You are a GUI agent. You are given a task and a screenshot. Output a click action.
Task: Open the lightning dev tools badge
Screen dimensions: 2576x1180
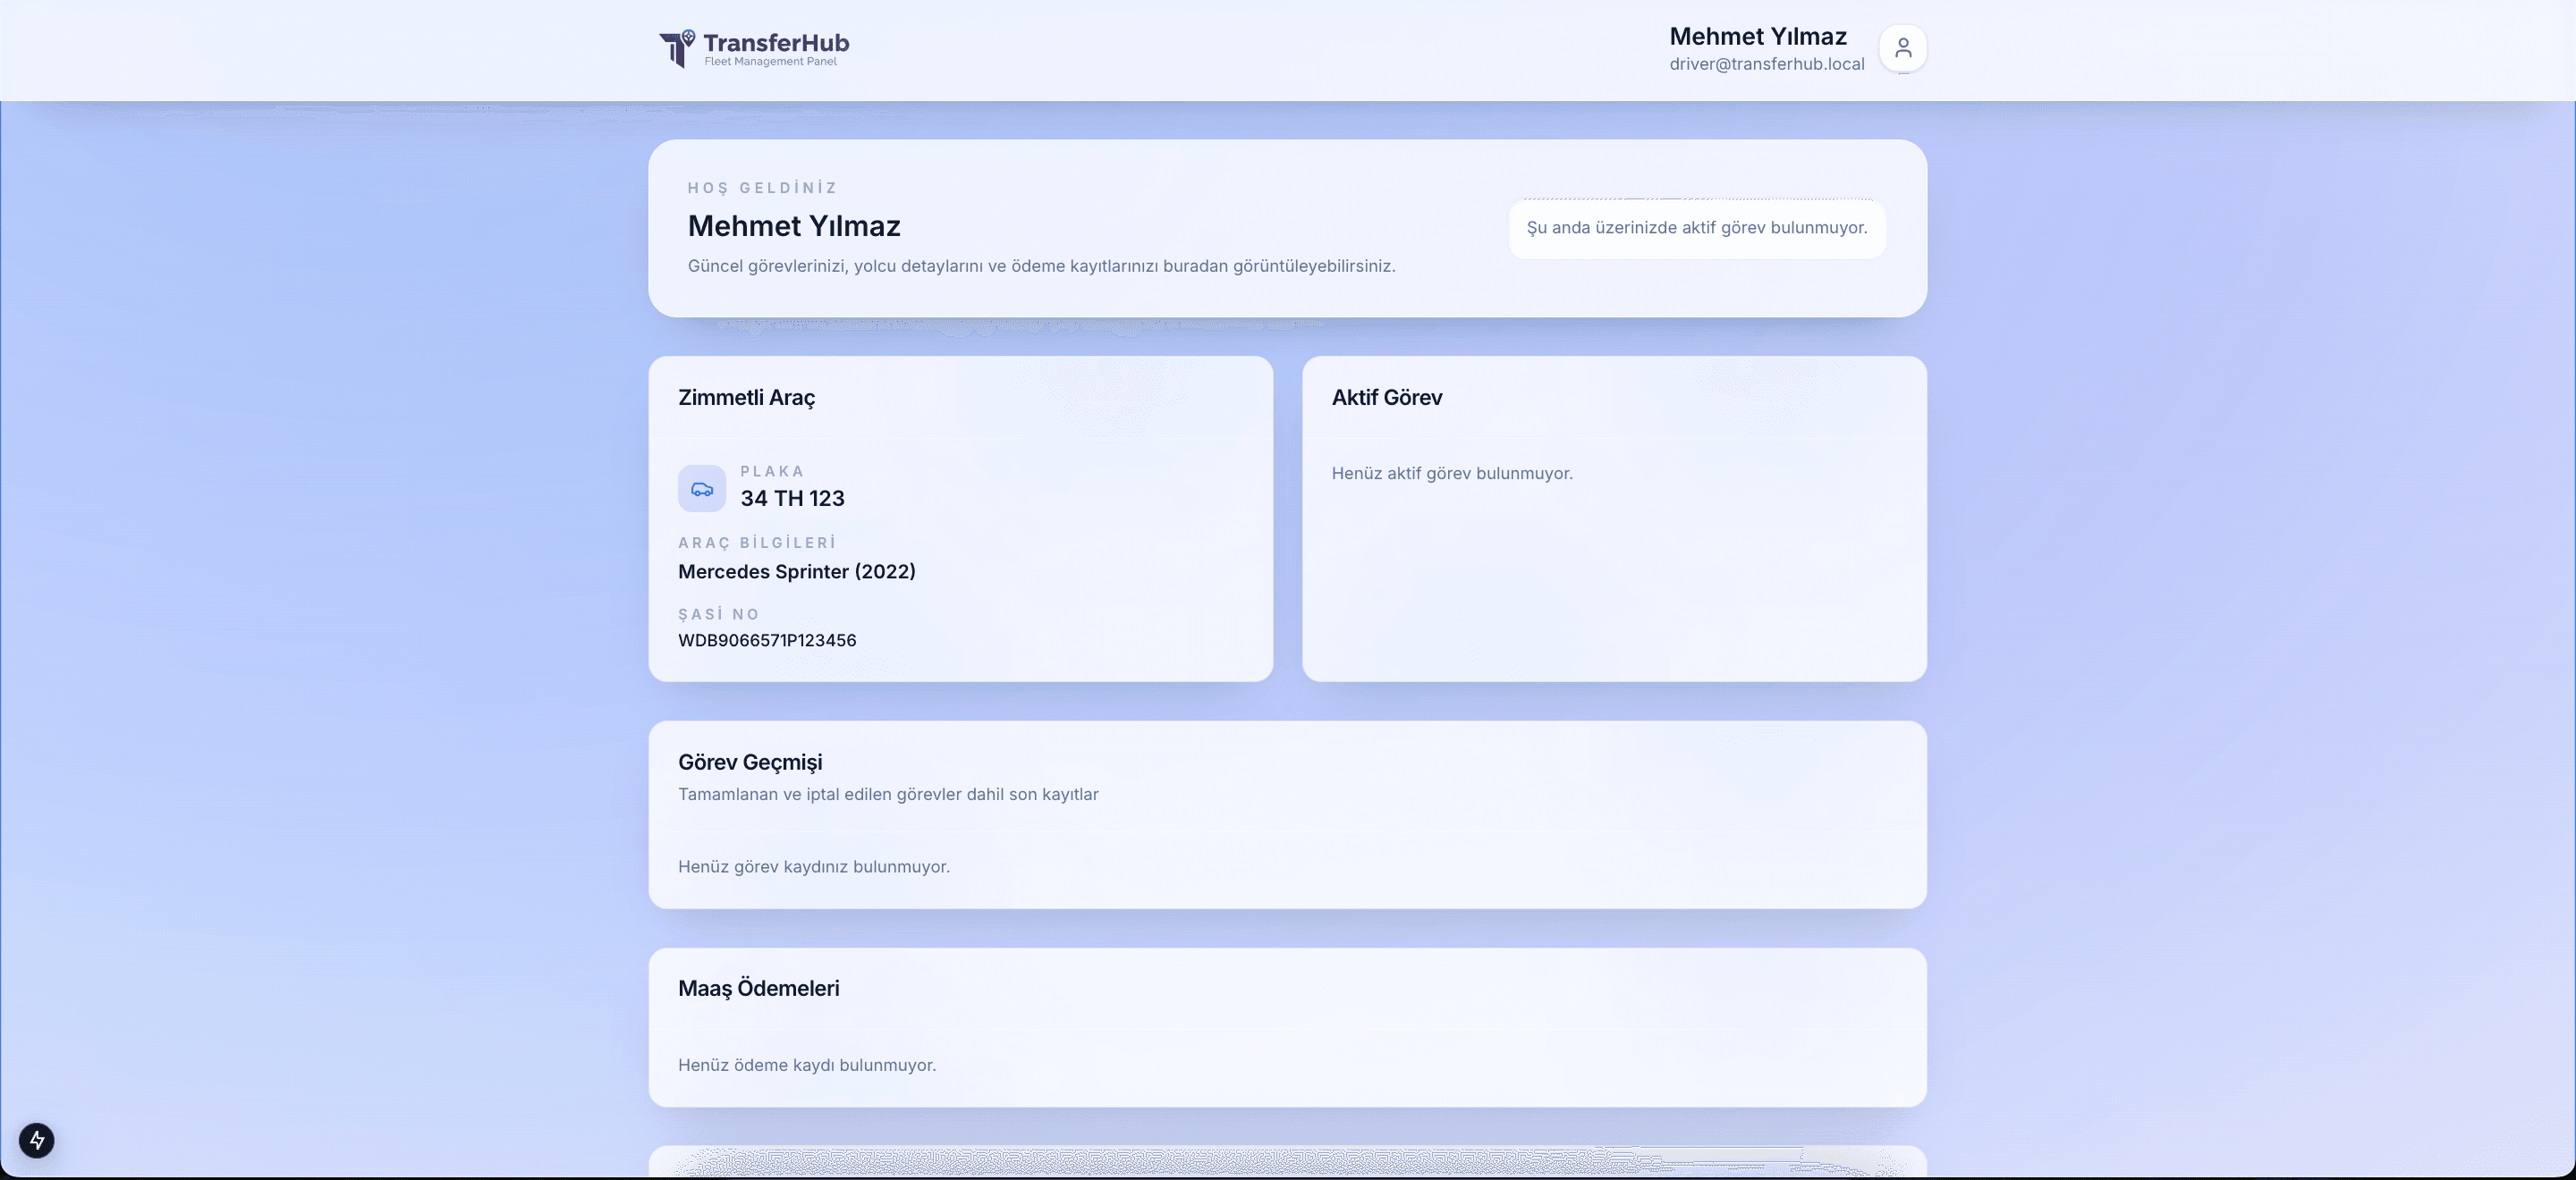(x=37, y=1140)
